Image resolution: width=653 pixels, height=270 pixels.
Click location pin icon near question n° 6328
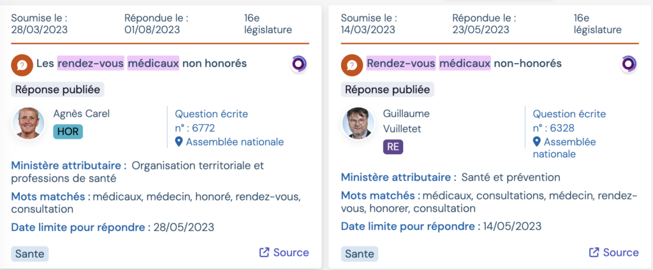coord(537,142)
